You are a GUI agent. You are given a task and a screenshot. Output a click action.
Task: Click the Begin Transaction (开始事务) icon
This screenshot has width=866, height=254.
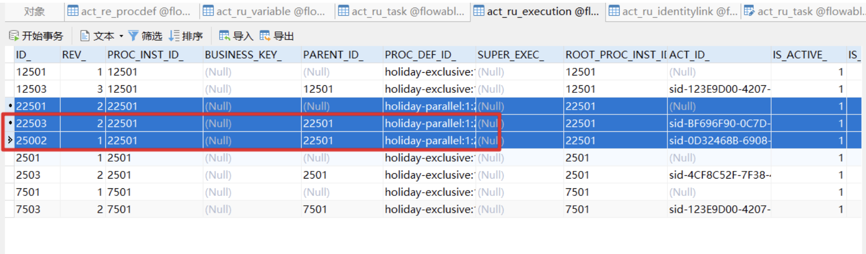[14, 36]
